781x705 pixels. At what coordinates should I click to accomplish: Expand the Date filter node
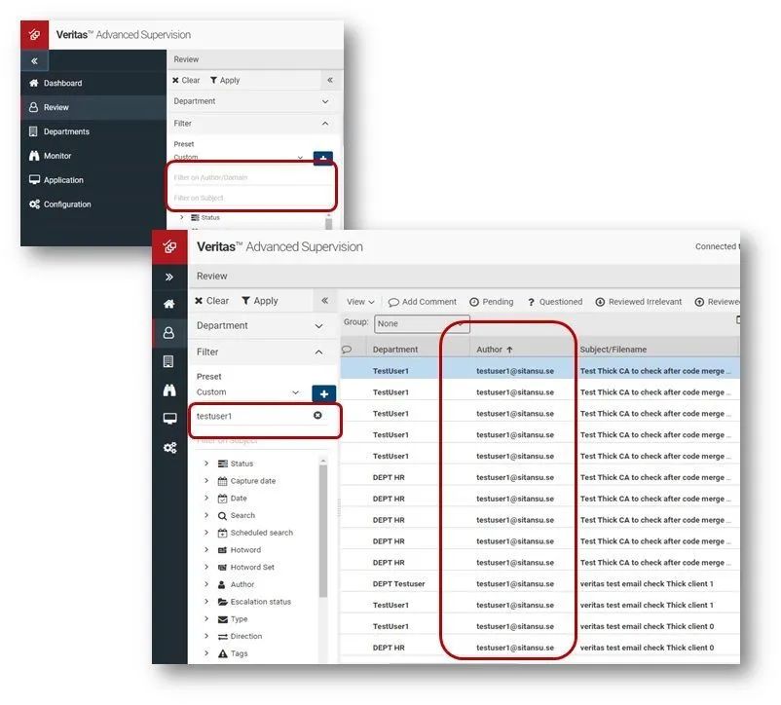pyautogui.click(x=206, y=498)
